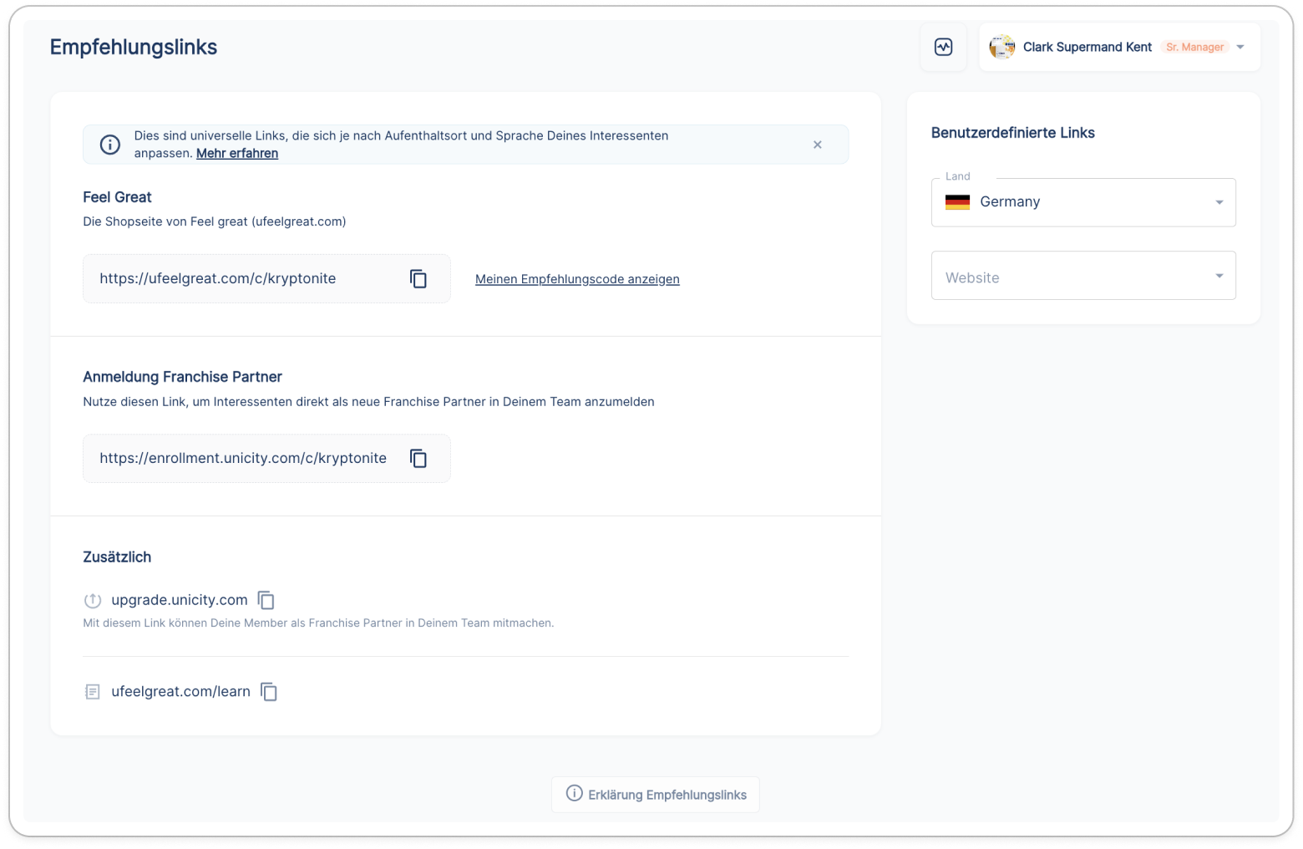Click the ufeelgreat.com/learn link text
Screen dimensions: 1303x849
180,692
